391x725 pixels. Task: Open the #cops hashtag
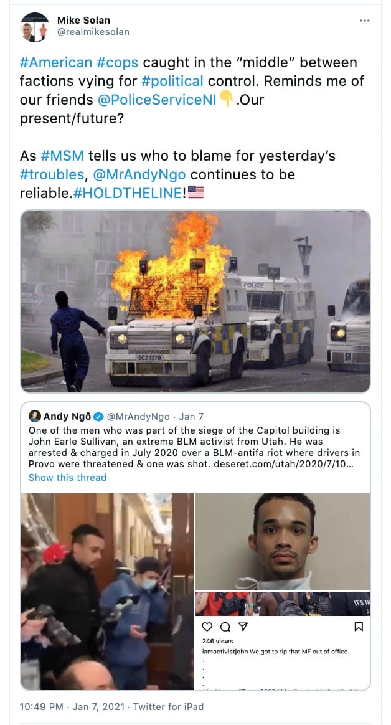click(x=118, y=62)
